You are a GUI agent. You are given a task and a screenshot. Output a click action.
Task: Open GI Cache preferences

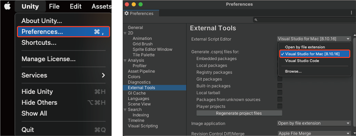(x=137, y=93)
